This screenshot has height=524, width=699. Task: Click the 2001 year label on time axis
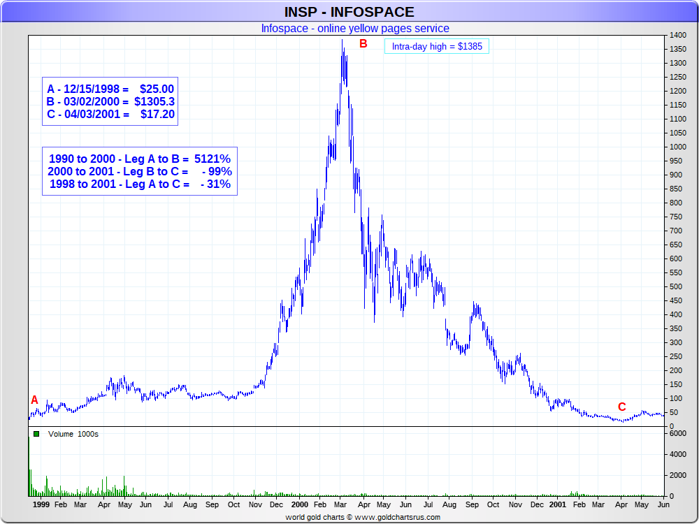(558, 504)
